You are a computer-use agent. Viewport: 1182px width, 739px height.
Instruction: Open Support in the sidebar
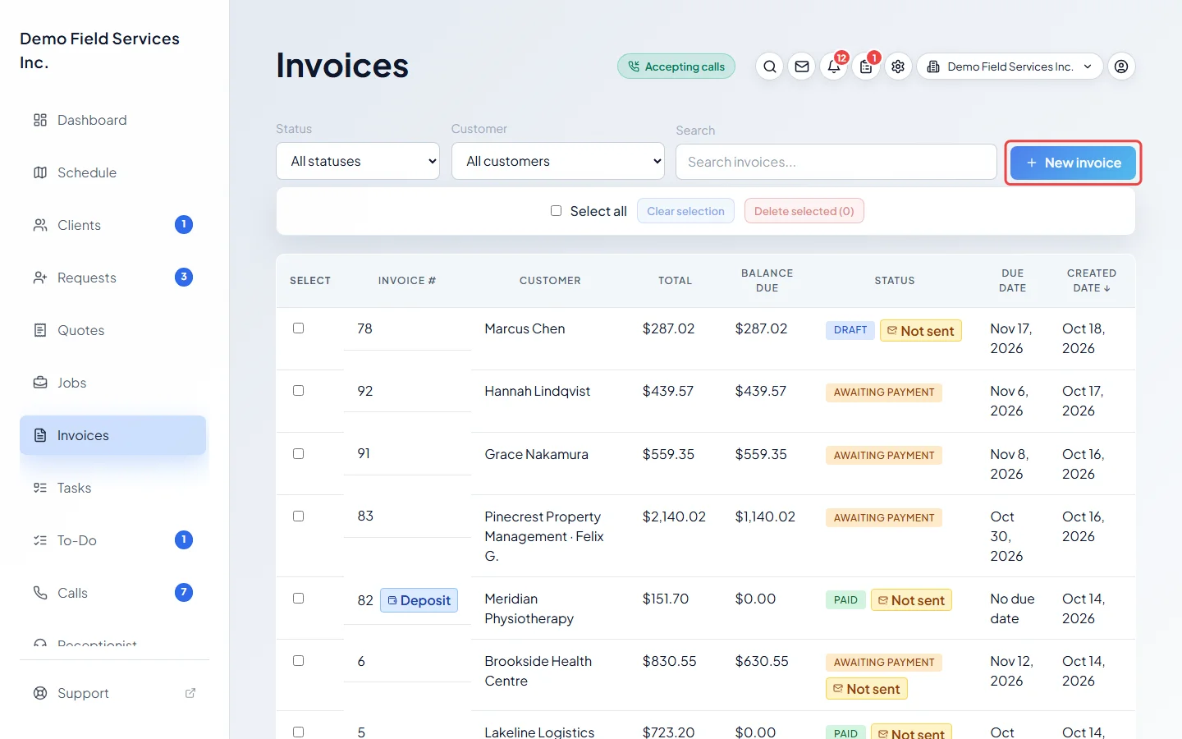tap(113, 693)
